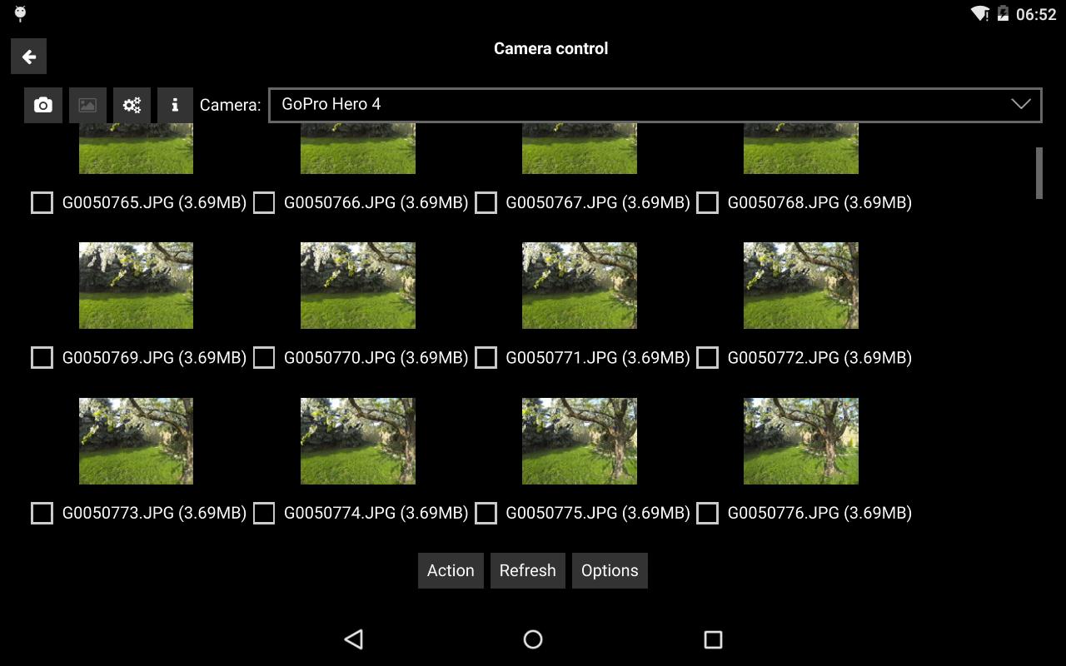Click the G0050770.JPG (3.69MB) label
Viewport: 1066px width, 666px height.
[x=376, y=357]
